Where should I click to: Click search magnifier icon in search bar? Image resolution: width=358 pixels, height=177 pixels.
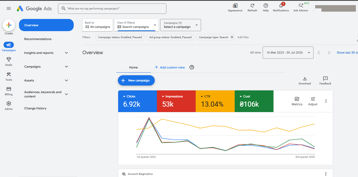64,8
